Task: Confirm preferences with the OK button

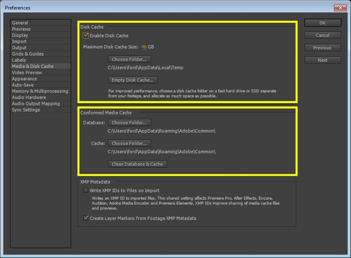Action: [322, 23]
